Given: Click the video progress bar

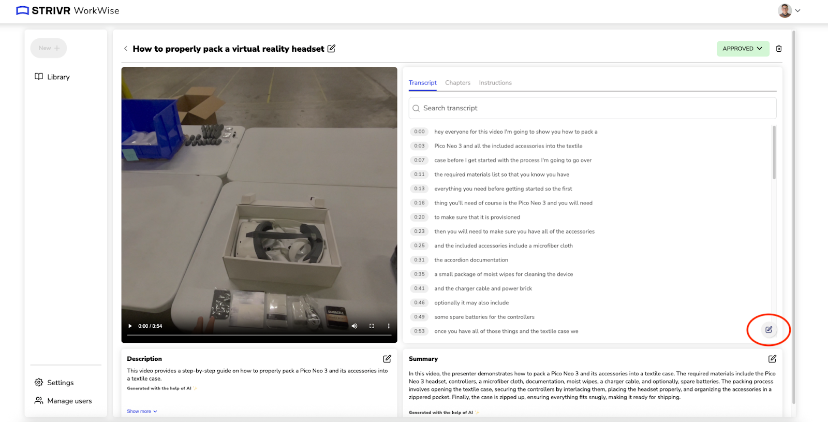Looking at the screenshot, I should pyautogui.click(x=259, y=336).
